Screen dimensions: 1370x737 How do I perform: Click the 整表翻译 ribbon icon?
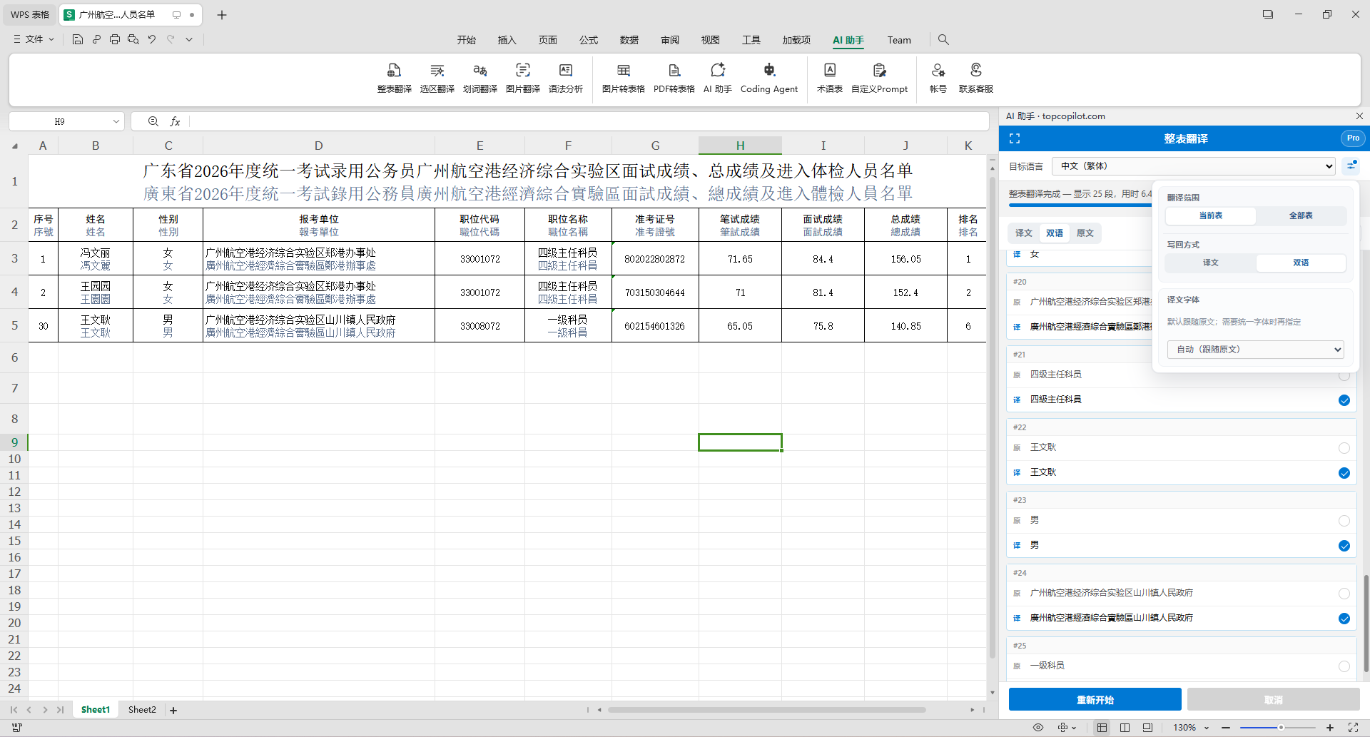pos(394,78)
